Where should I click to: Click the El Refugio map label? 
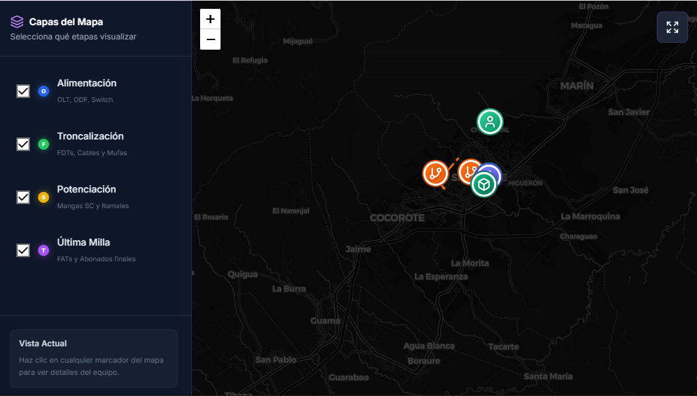coord(250,61)
